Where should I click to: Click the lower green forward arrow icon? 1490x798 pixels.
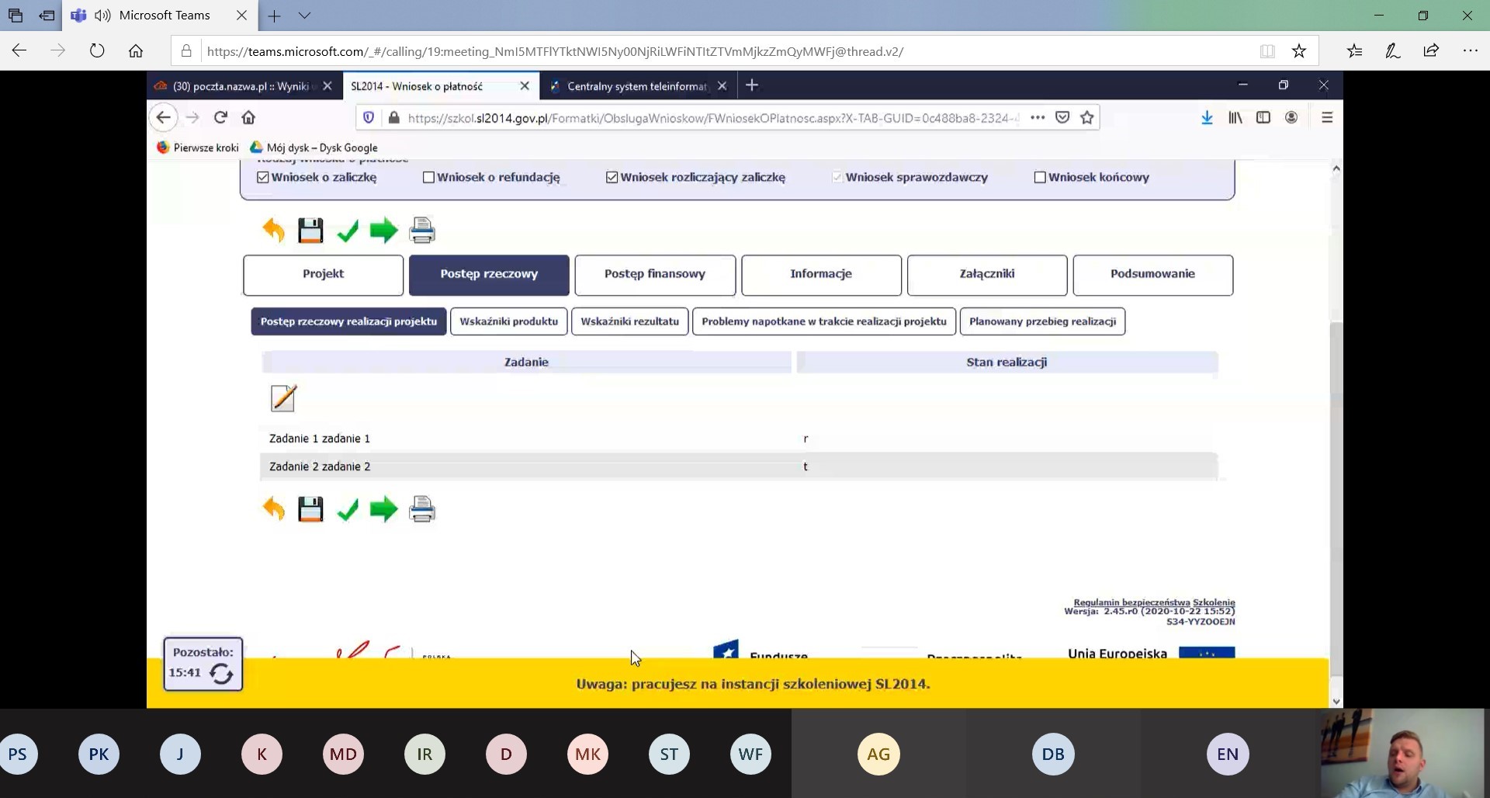(x=383, y=509)
